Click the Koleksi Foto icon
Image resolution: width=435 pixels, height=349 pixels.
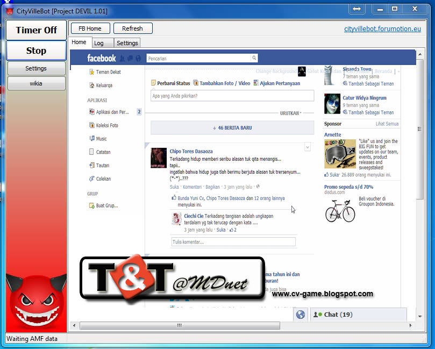[92, 125]
